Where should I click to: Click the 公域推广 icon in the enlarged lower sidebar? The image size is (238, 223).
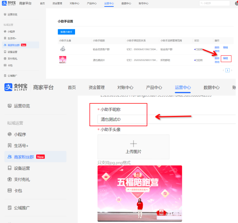click(x=10, y=208)
